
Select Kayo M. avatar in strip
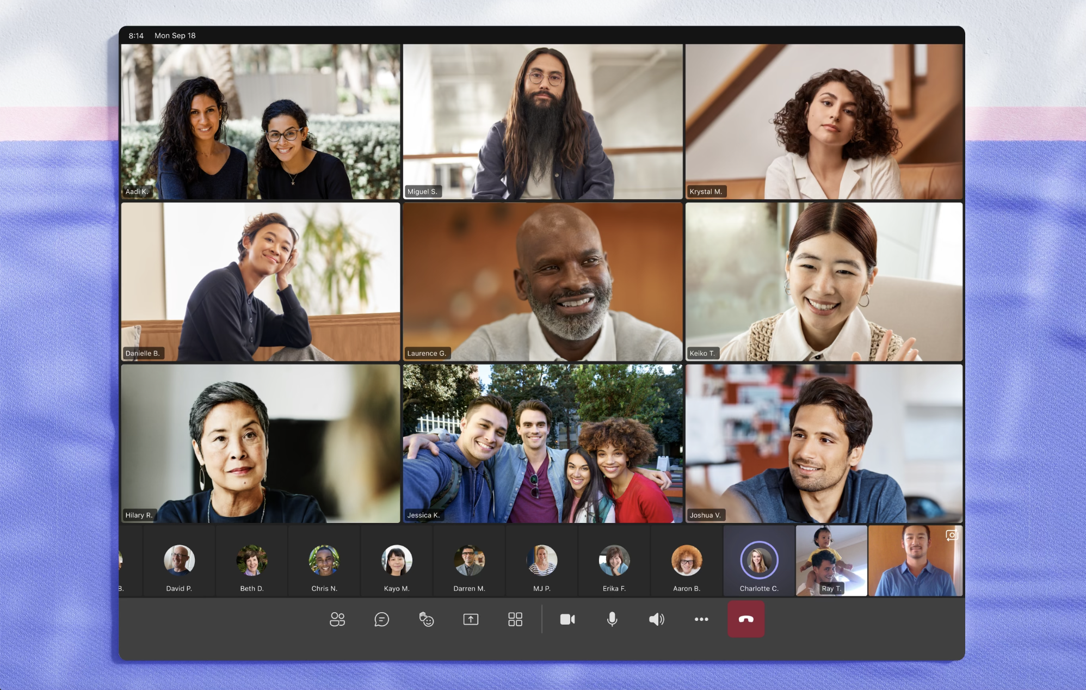(x=397, y=560)
